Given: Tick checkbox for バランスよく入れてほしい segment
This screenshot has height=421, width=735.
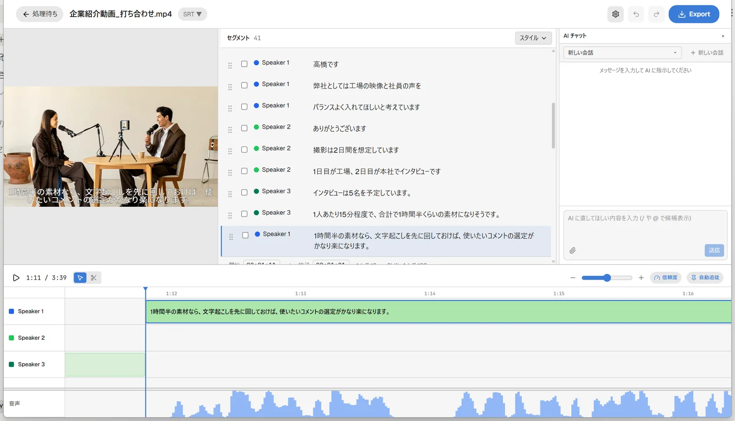Looking at the screenshot, I should pyautogui.click(x=244, y=107).
